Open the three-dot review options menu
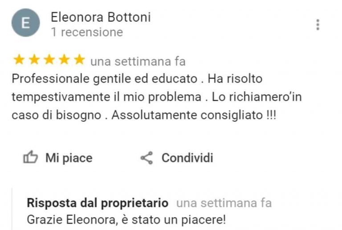The height and width of the screenshot is (230, 342). [x=318, y=24]
